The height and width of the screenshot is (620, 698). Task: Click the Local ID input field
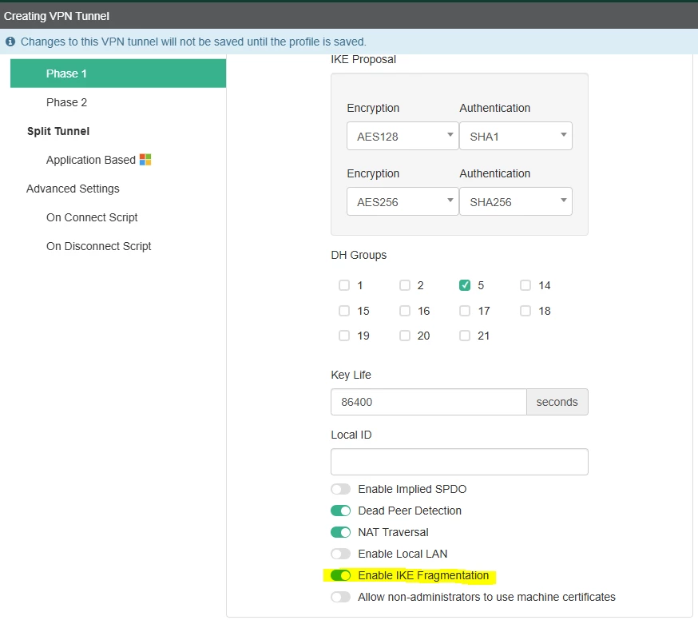tap(459, 462)
